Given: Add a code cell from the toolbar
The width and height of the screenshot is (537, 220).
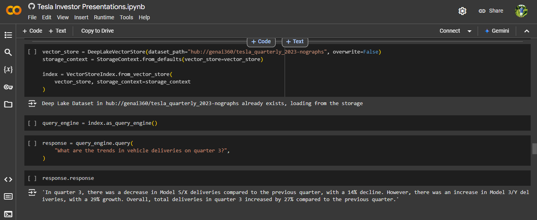Looking at the screenshot, I should tap(32, 31).
